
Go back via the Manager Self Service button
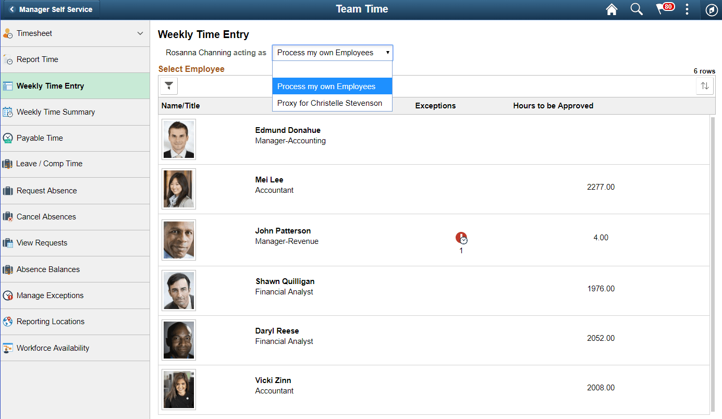click(50, 9)
